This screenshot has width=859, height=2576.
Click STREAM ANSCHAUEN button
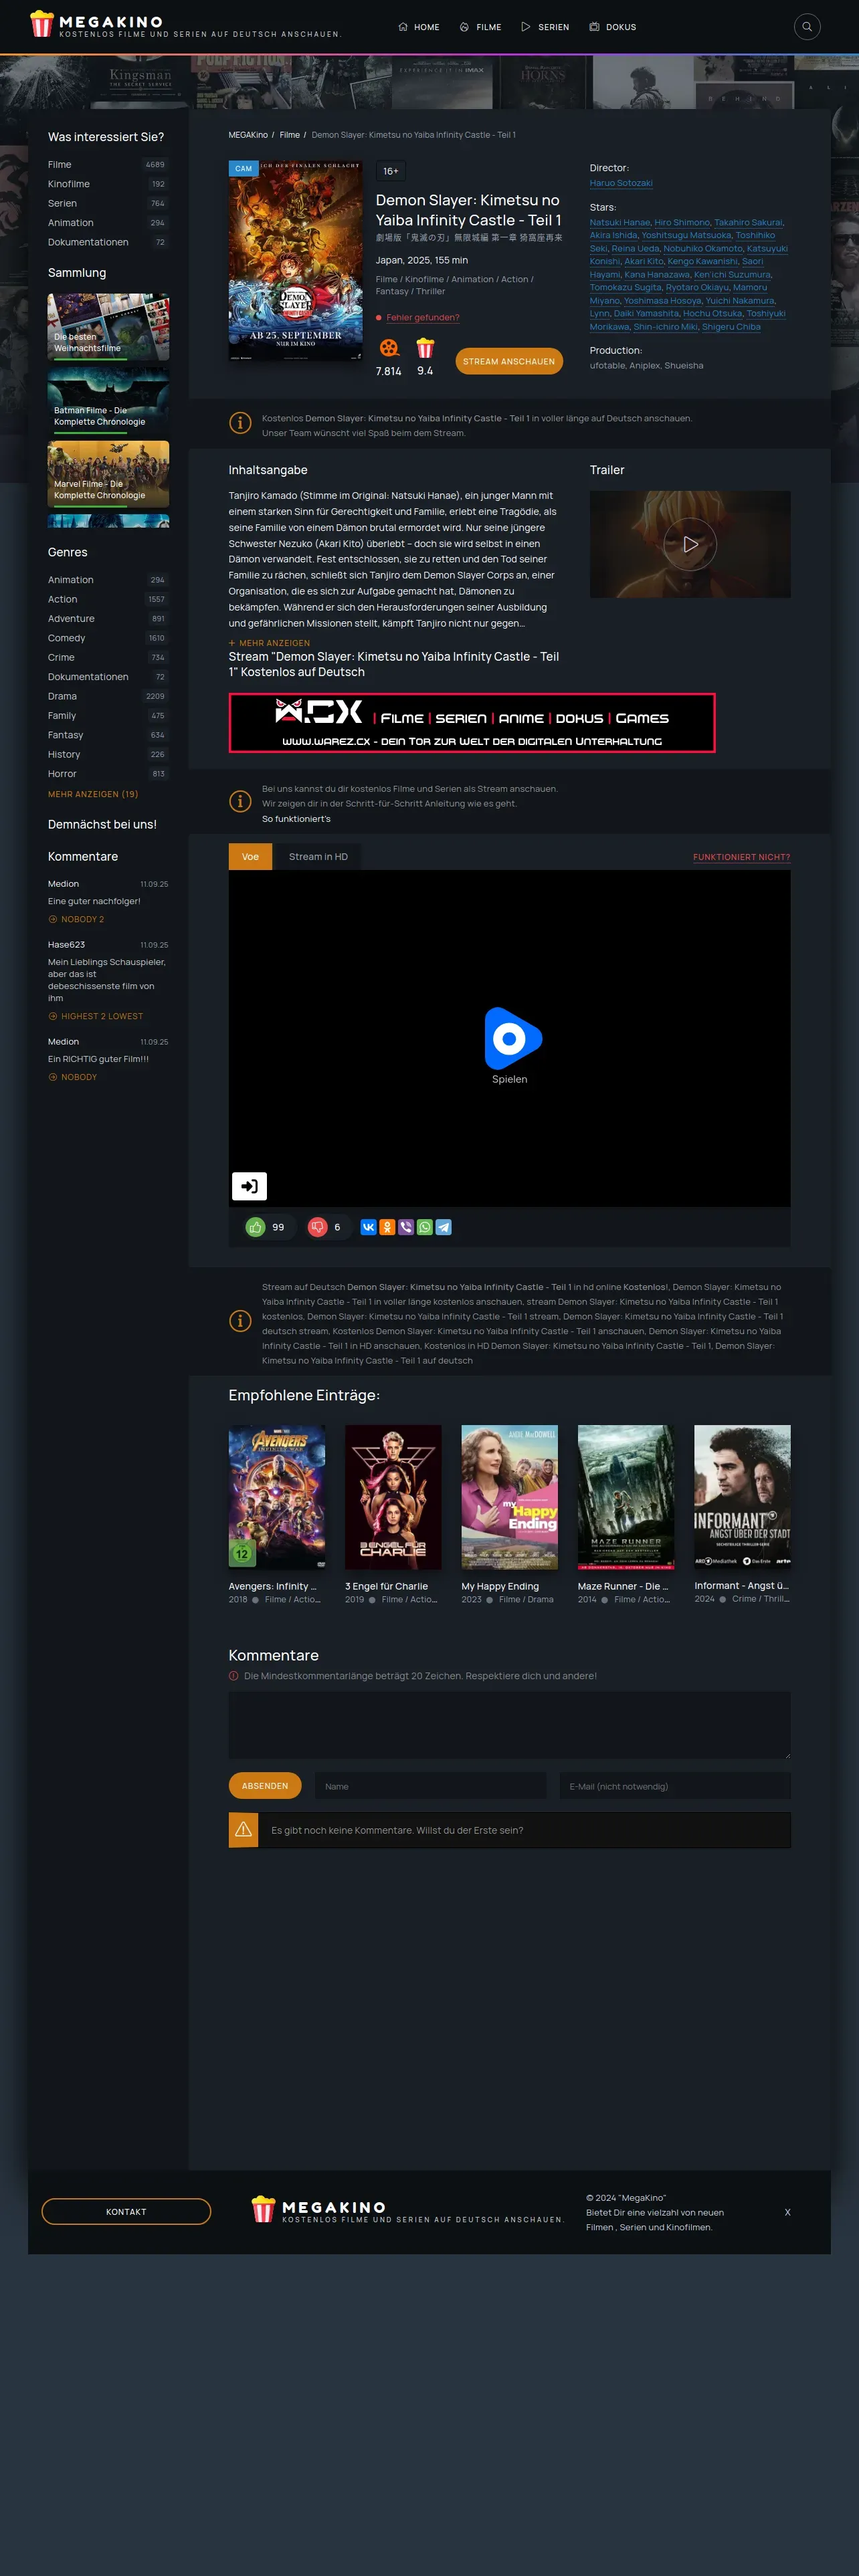click(x=509, y=361)
